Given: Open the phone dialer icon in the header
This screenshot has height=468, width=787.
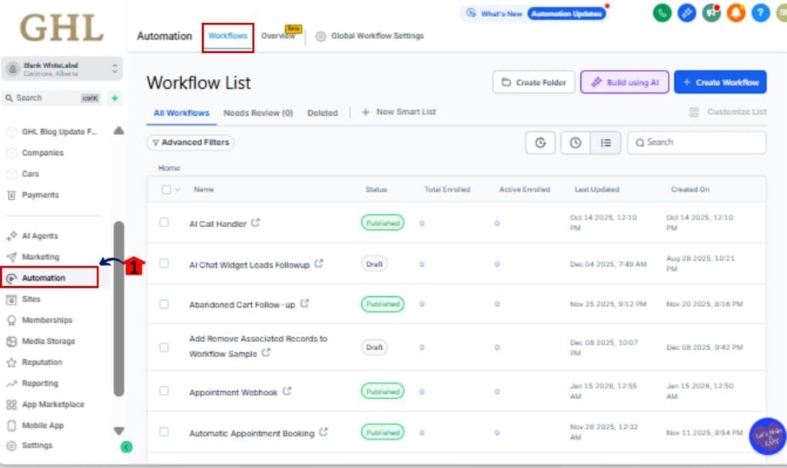Looking at the screenshot, I should 662,12.
